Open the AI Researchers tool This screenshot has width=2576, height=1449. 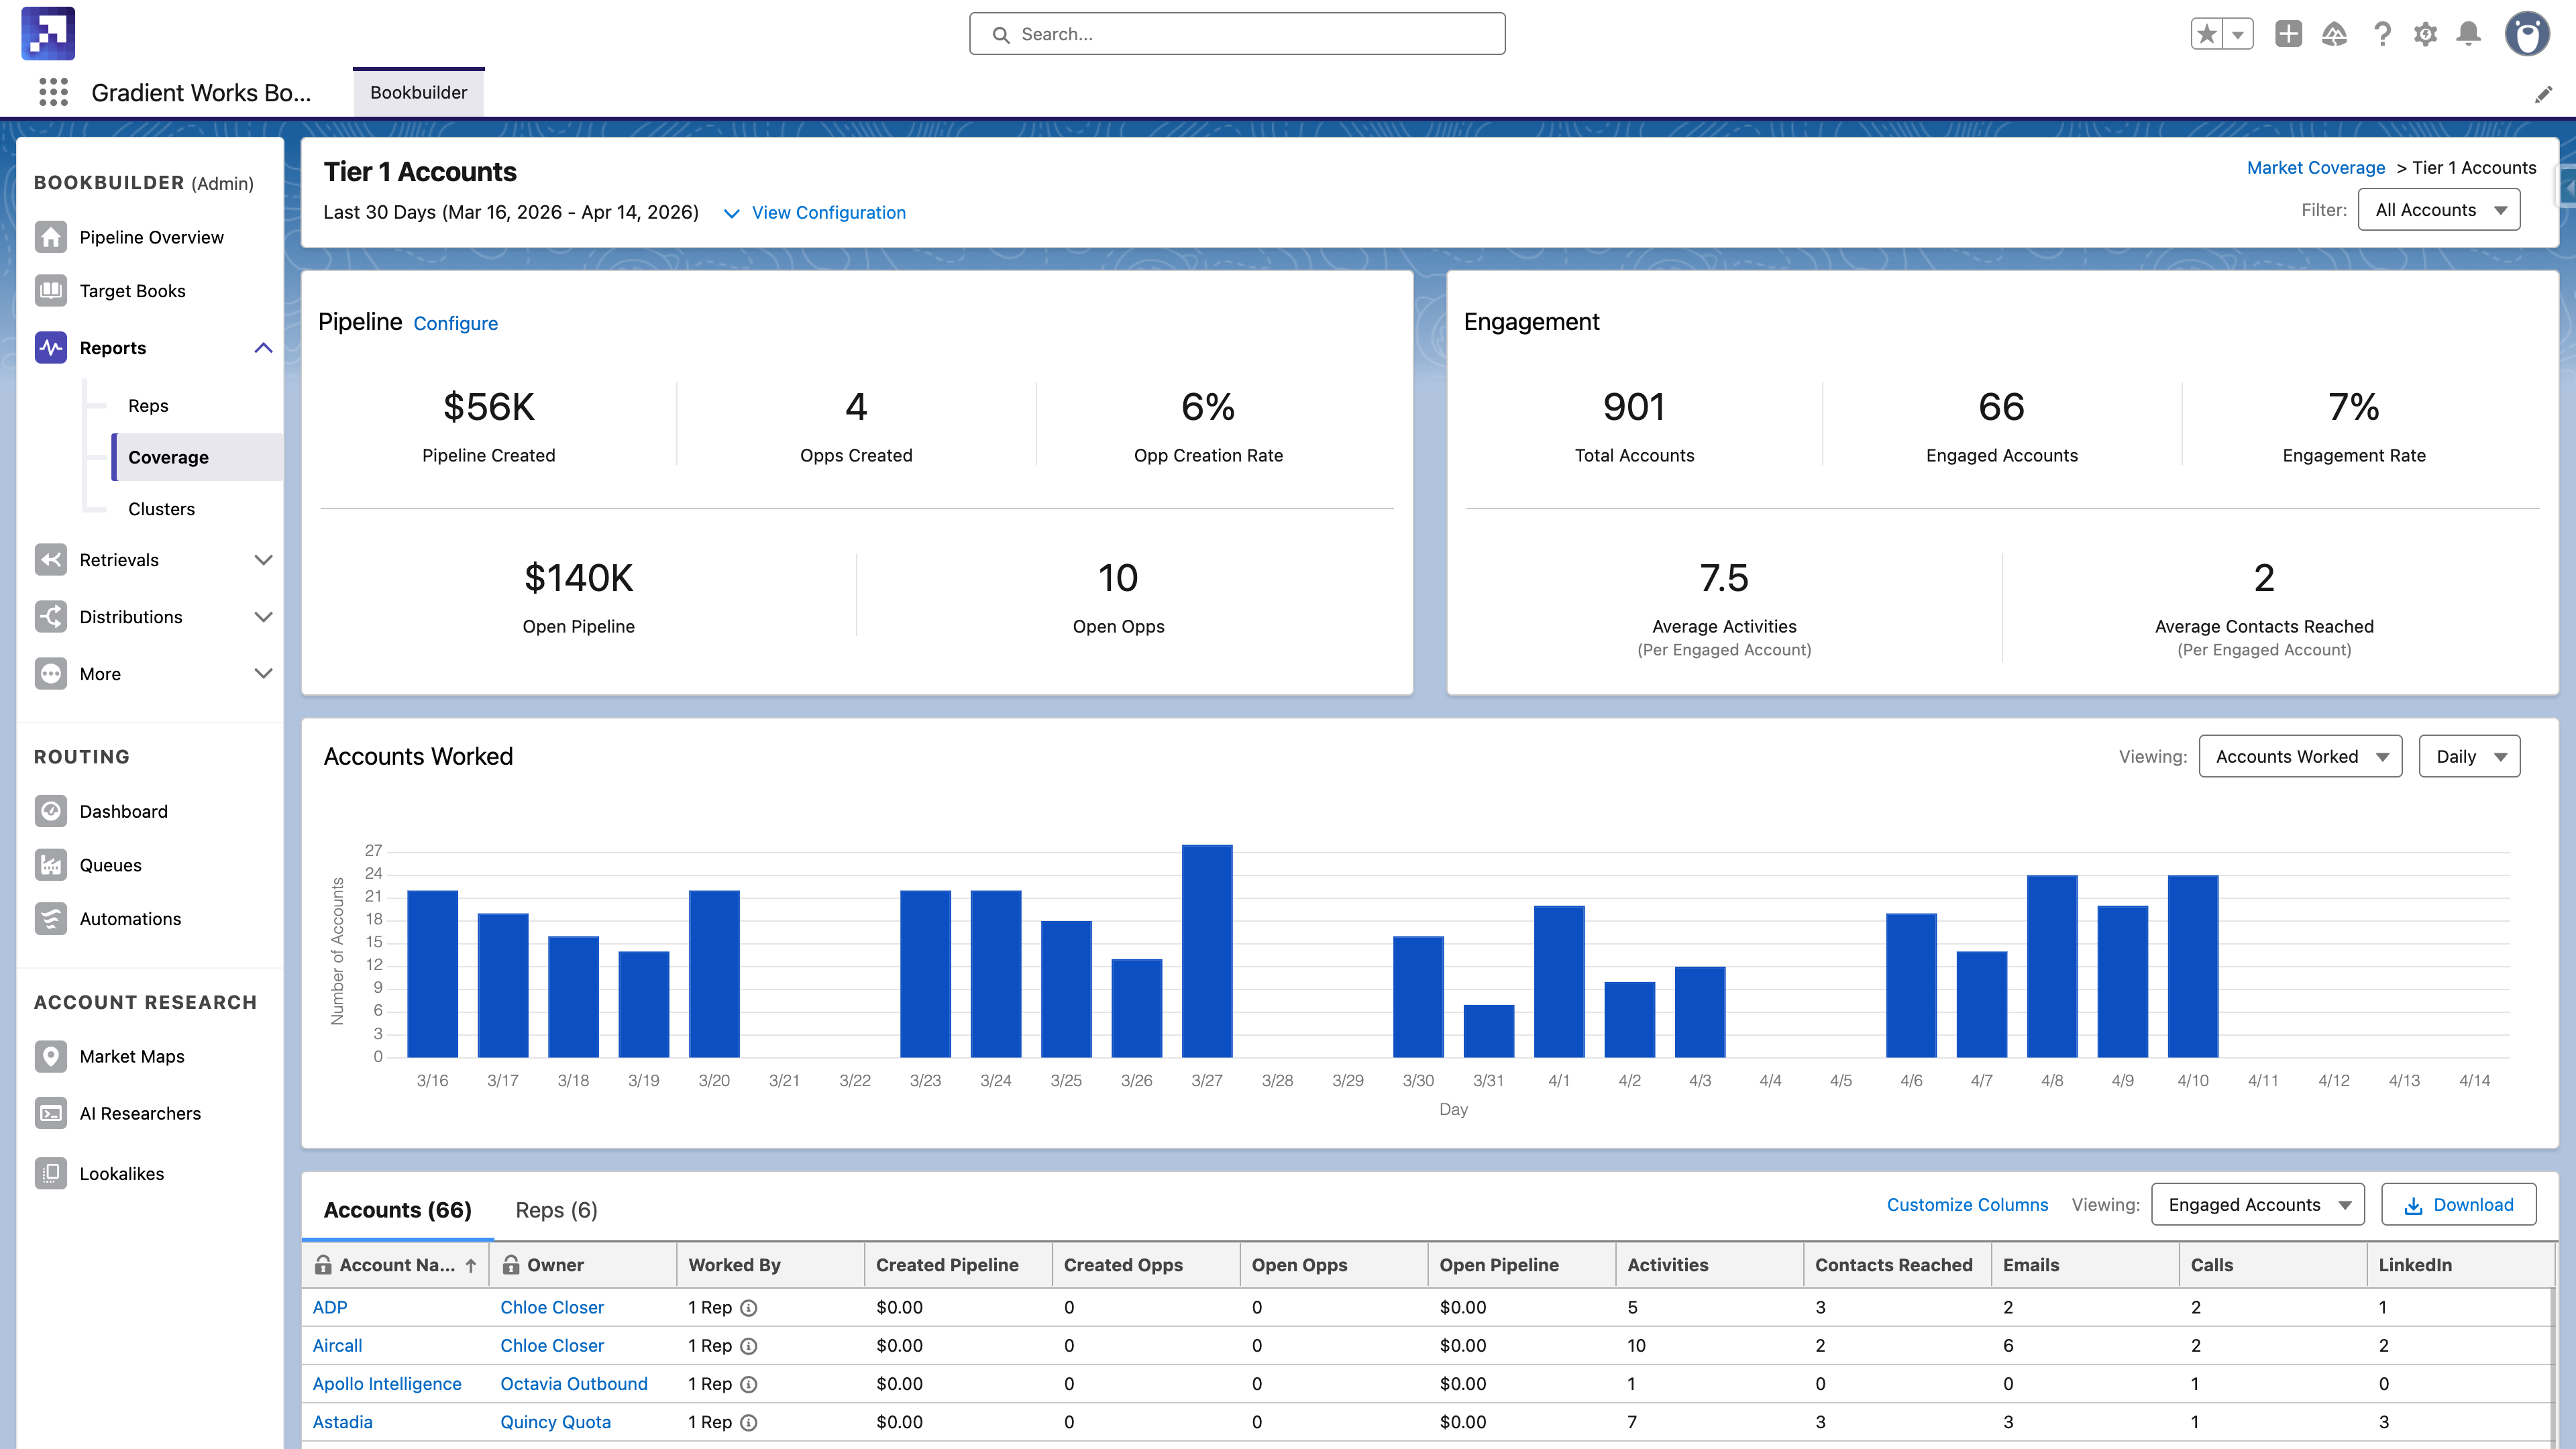pos(50,1113)
